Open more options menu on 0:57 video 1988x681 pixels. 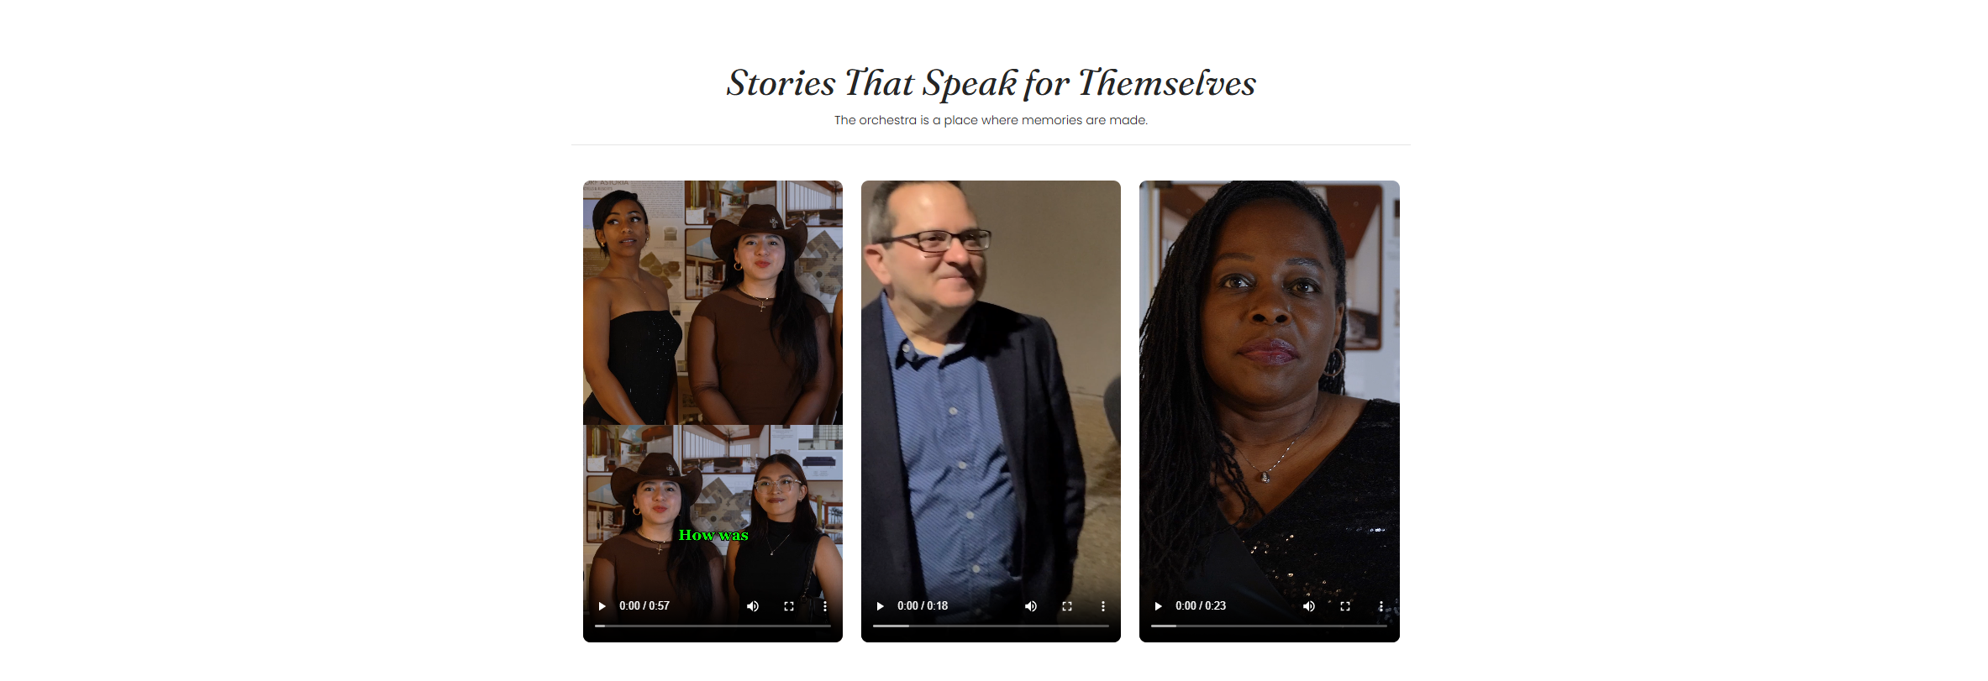[x=825, y=606]
